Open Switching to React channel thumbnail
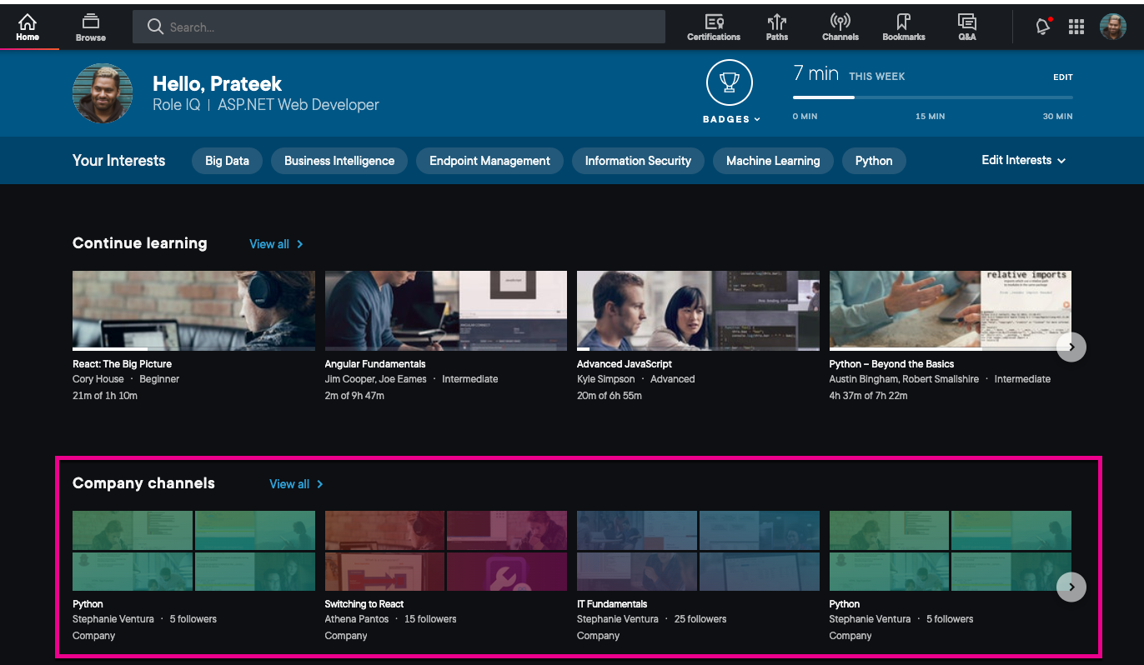 [446, 551]
